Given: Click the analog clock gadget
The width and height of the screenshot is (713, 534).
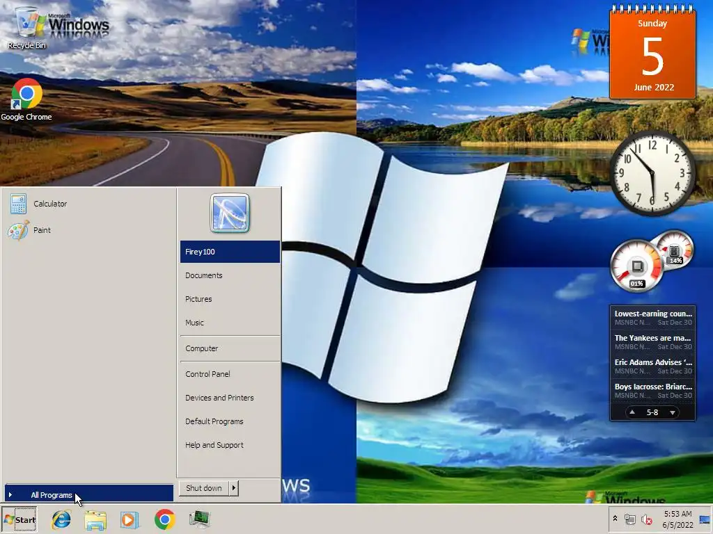Looking at the screenshot, I should pyautogui.click(x=652, y=173).
